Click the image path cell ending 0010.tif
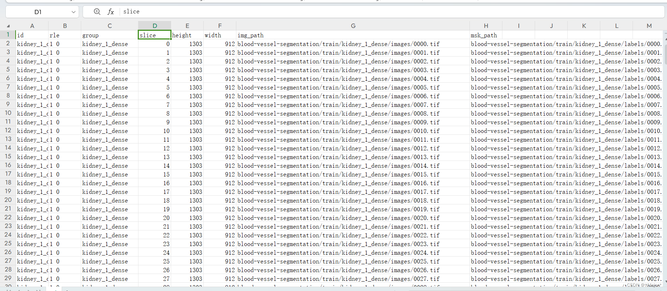Screen dimensions: 667x291 tap(353, 131)
